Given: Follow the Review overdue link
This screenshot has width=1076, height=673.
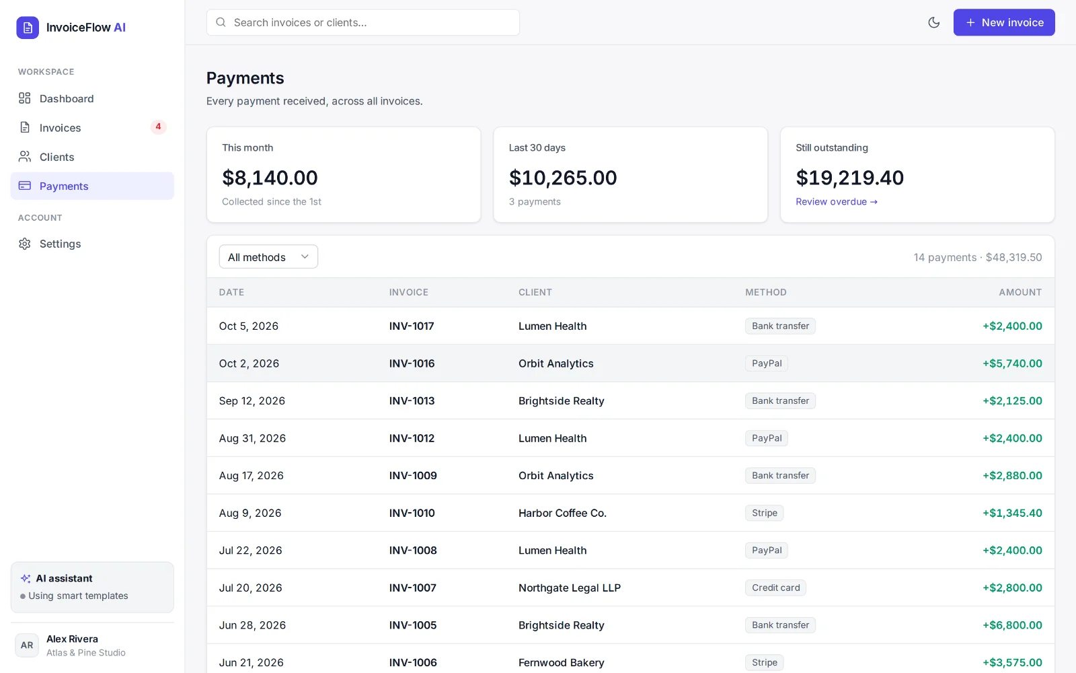Looking at the screenshot, I should (837, 201).
